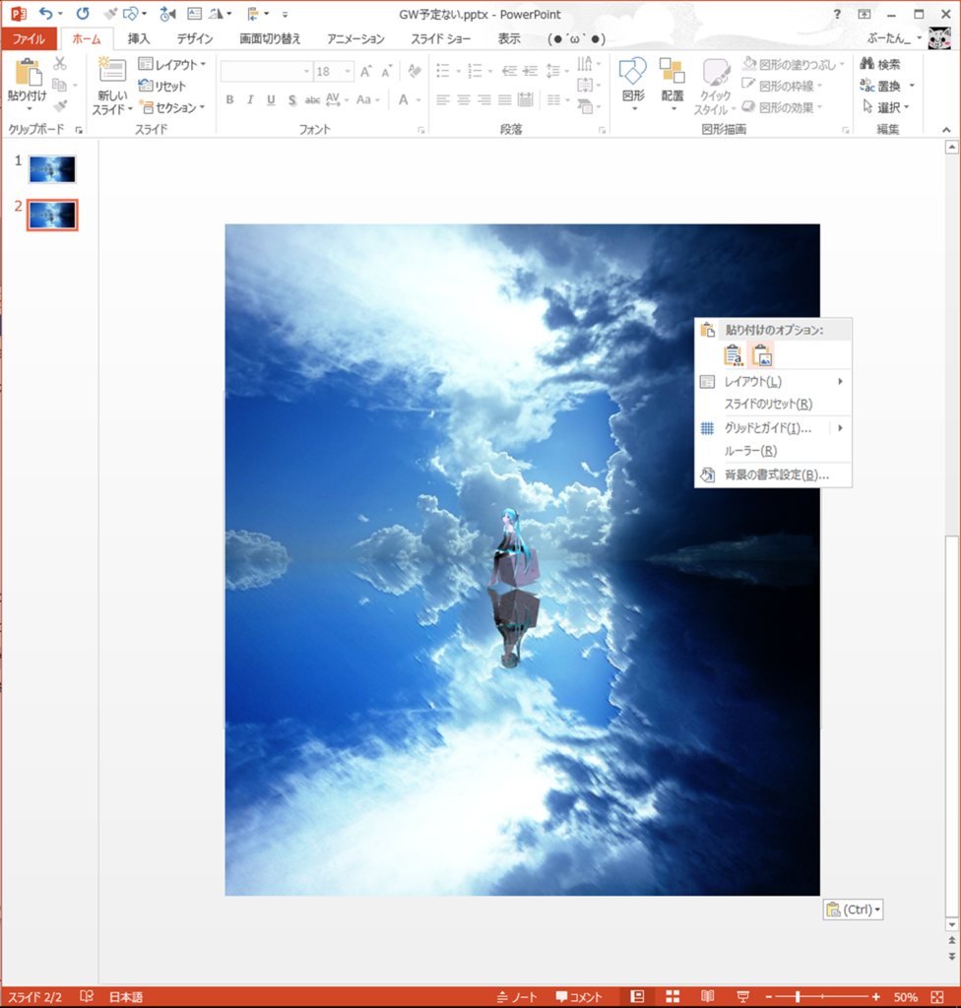
Task: Toggle Italic formatting button
Action: pyautogui.click(x=250, y=99)
